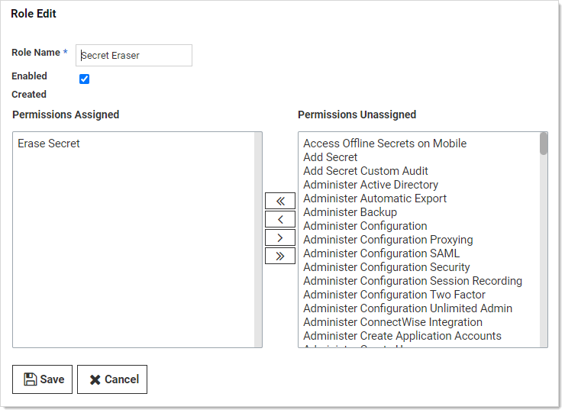
Task: Select Access Offline Secrets on Mobile
Action: 384,144
